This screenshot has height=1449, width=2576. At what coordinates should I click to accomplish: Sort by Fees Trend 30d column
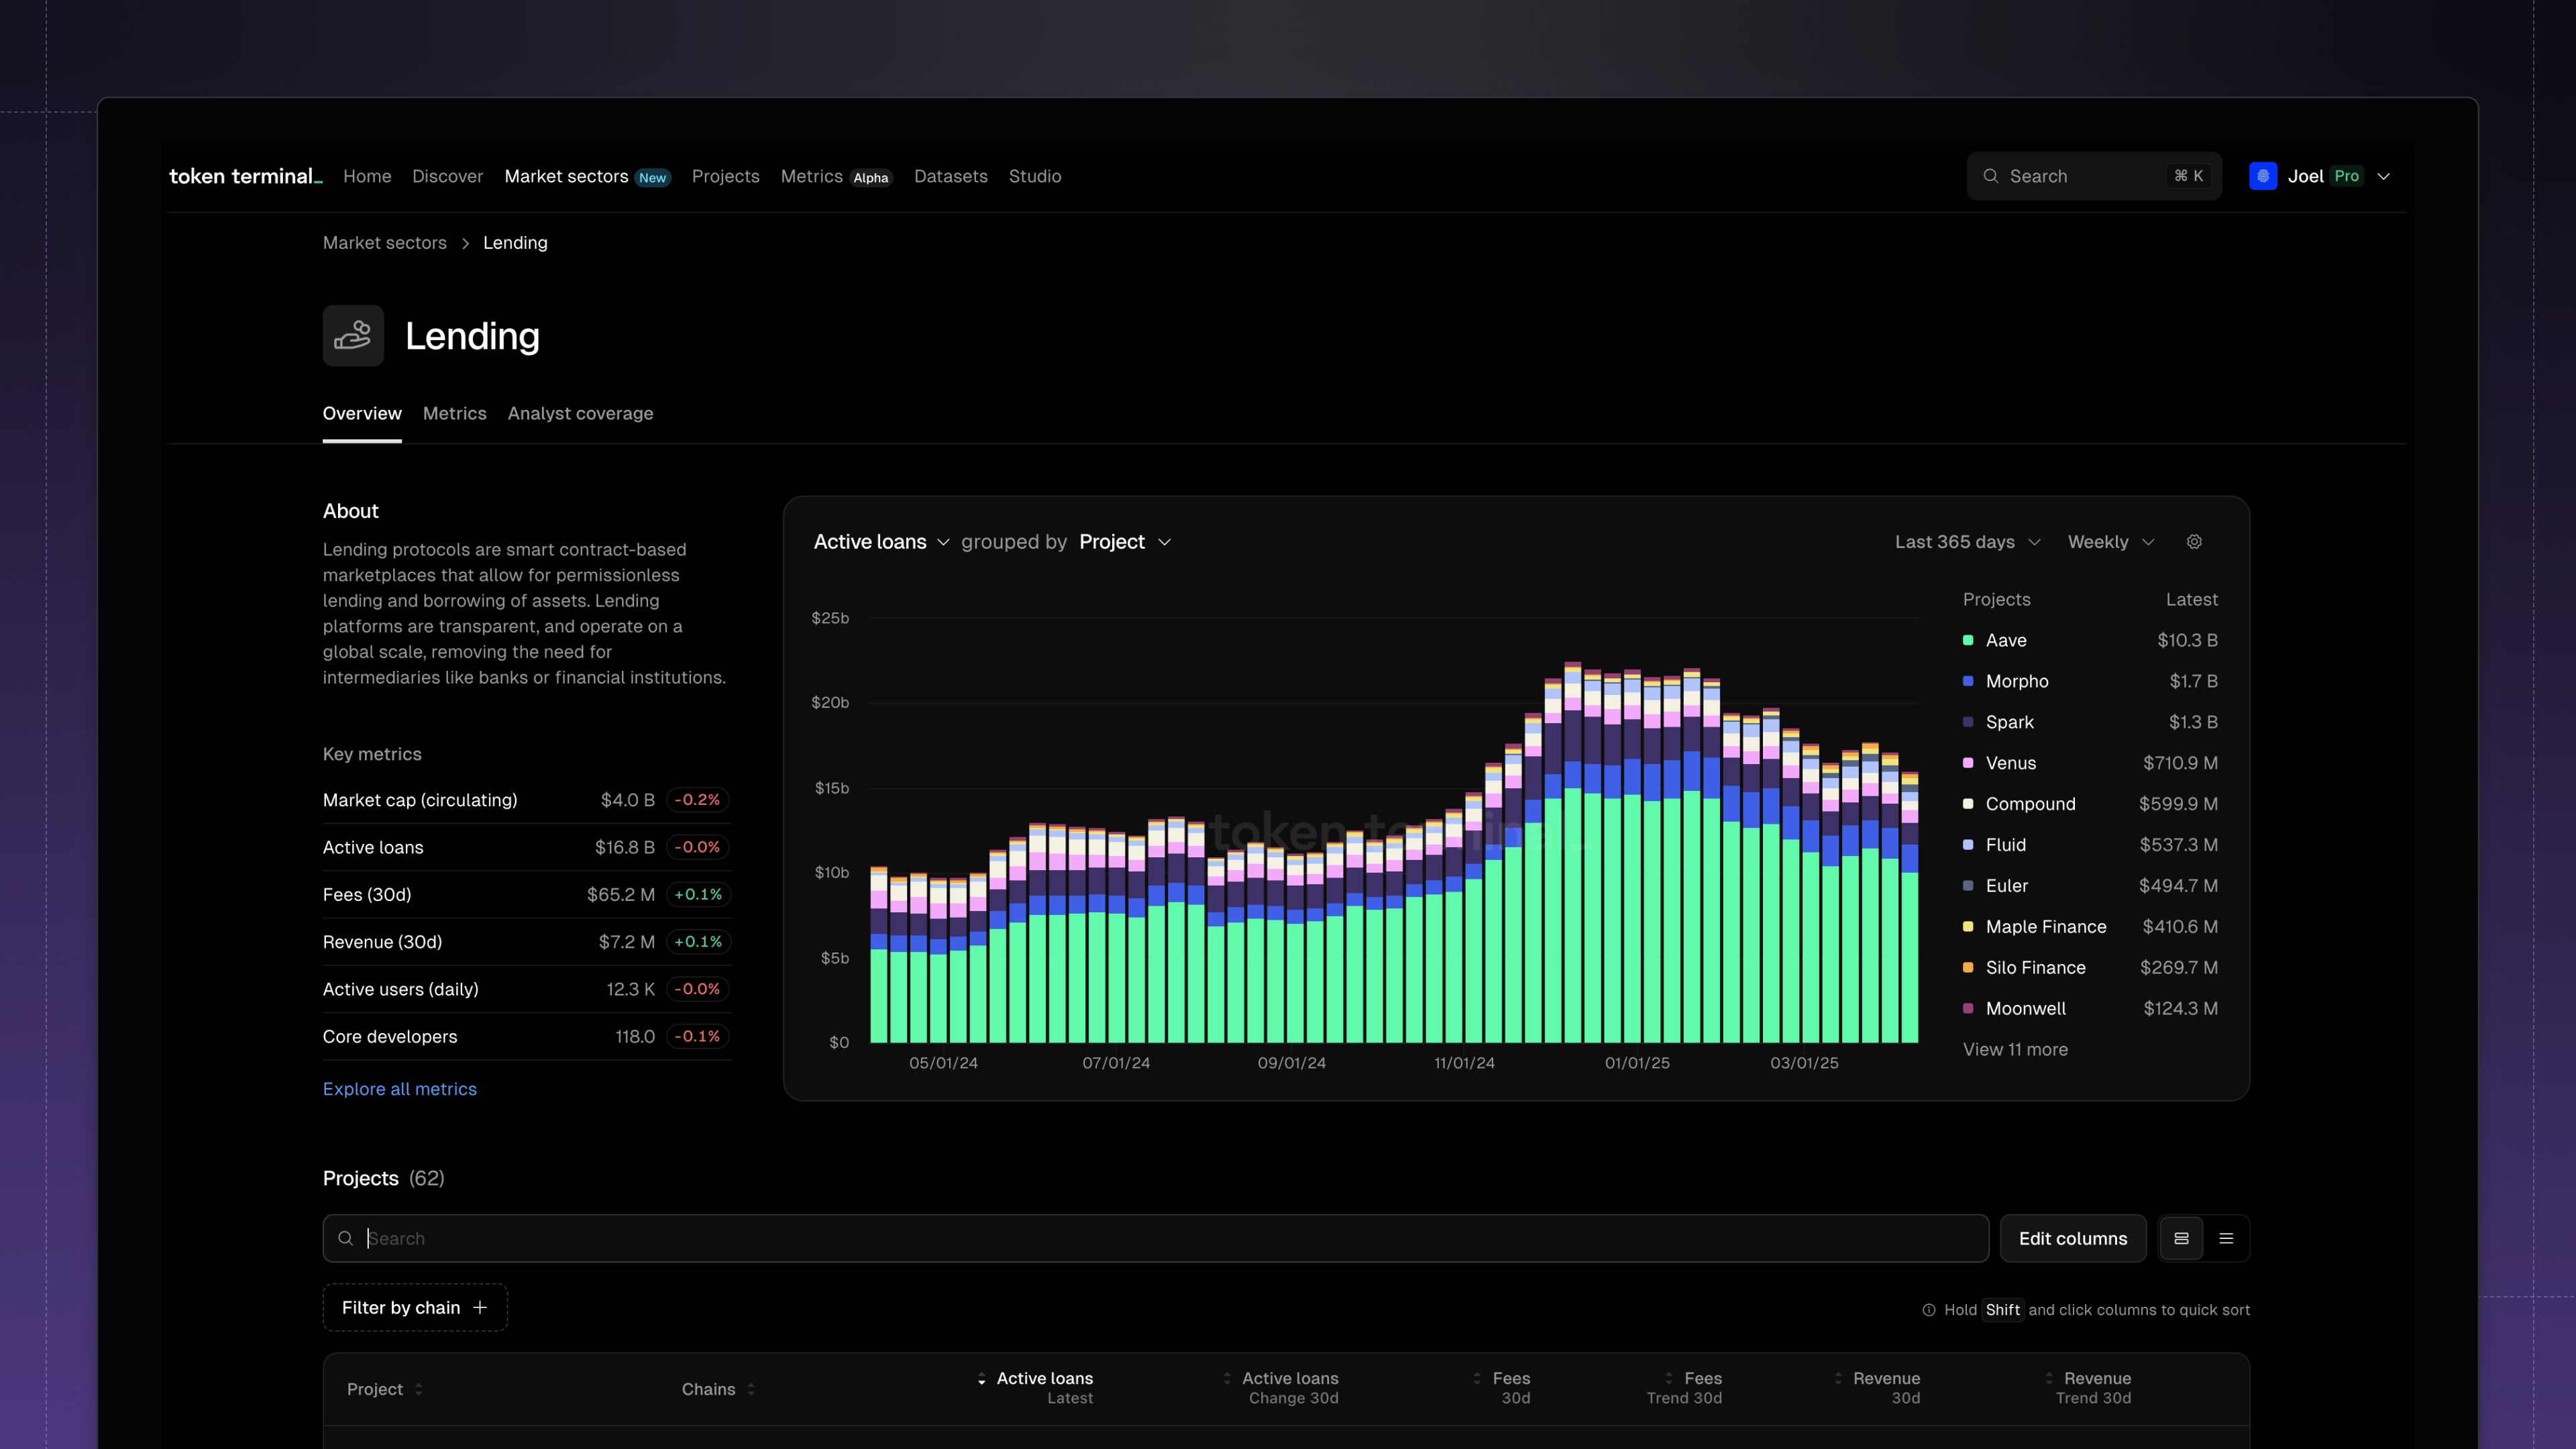[1685, 1388]
